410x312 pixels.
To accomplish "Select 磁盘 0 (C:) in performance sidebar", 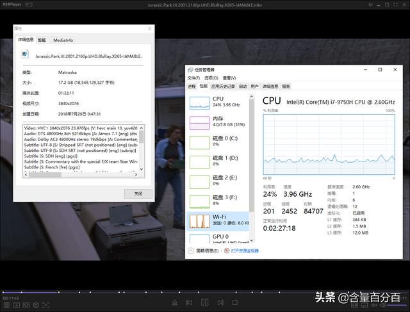I will 218,142.
